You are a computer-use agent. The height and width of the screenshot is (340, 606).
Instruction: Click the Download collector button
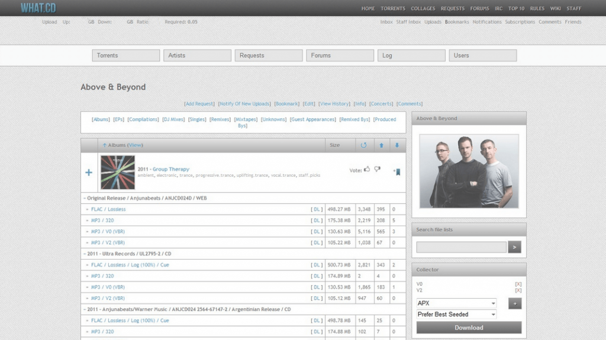tap(469, 328)
